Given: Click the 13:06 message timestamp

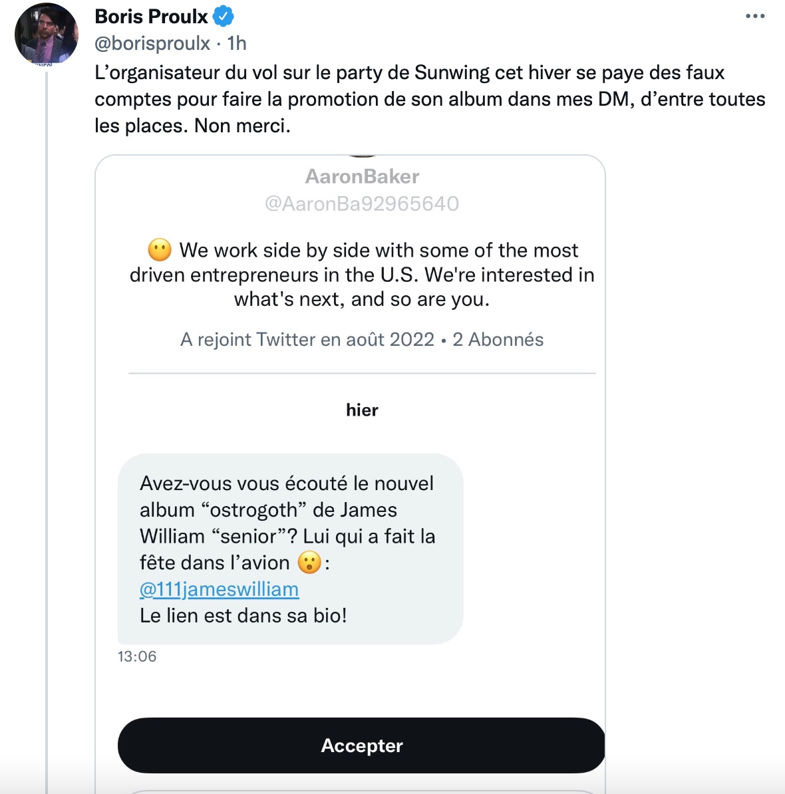Looking at the screenshot, I should coord(137,656).
